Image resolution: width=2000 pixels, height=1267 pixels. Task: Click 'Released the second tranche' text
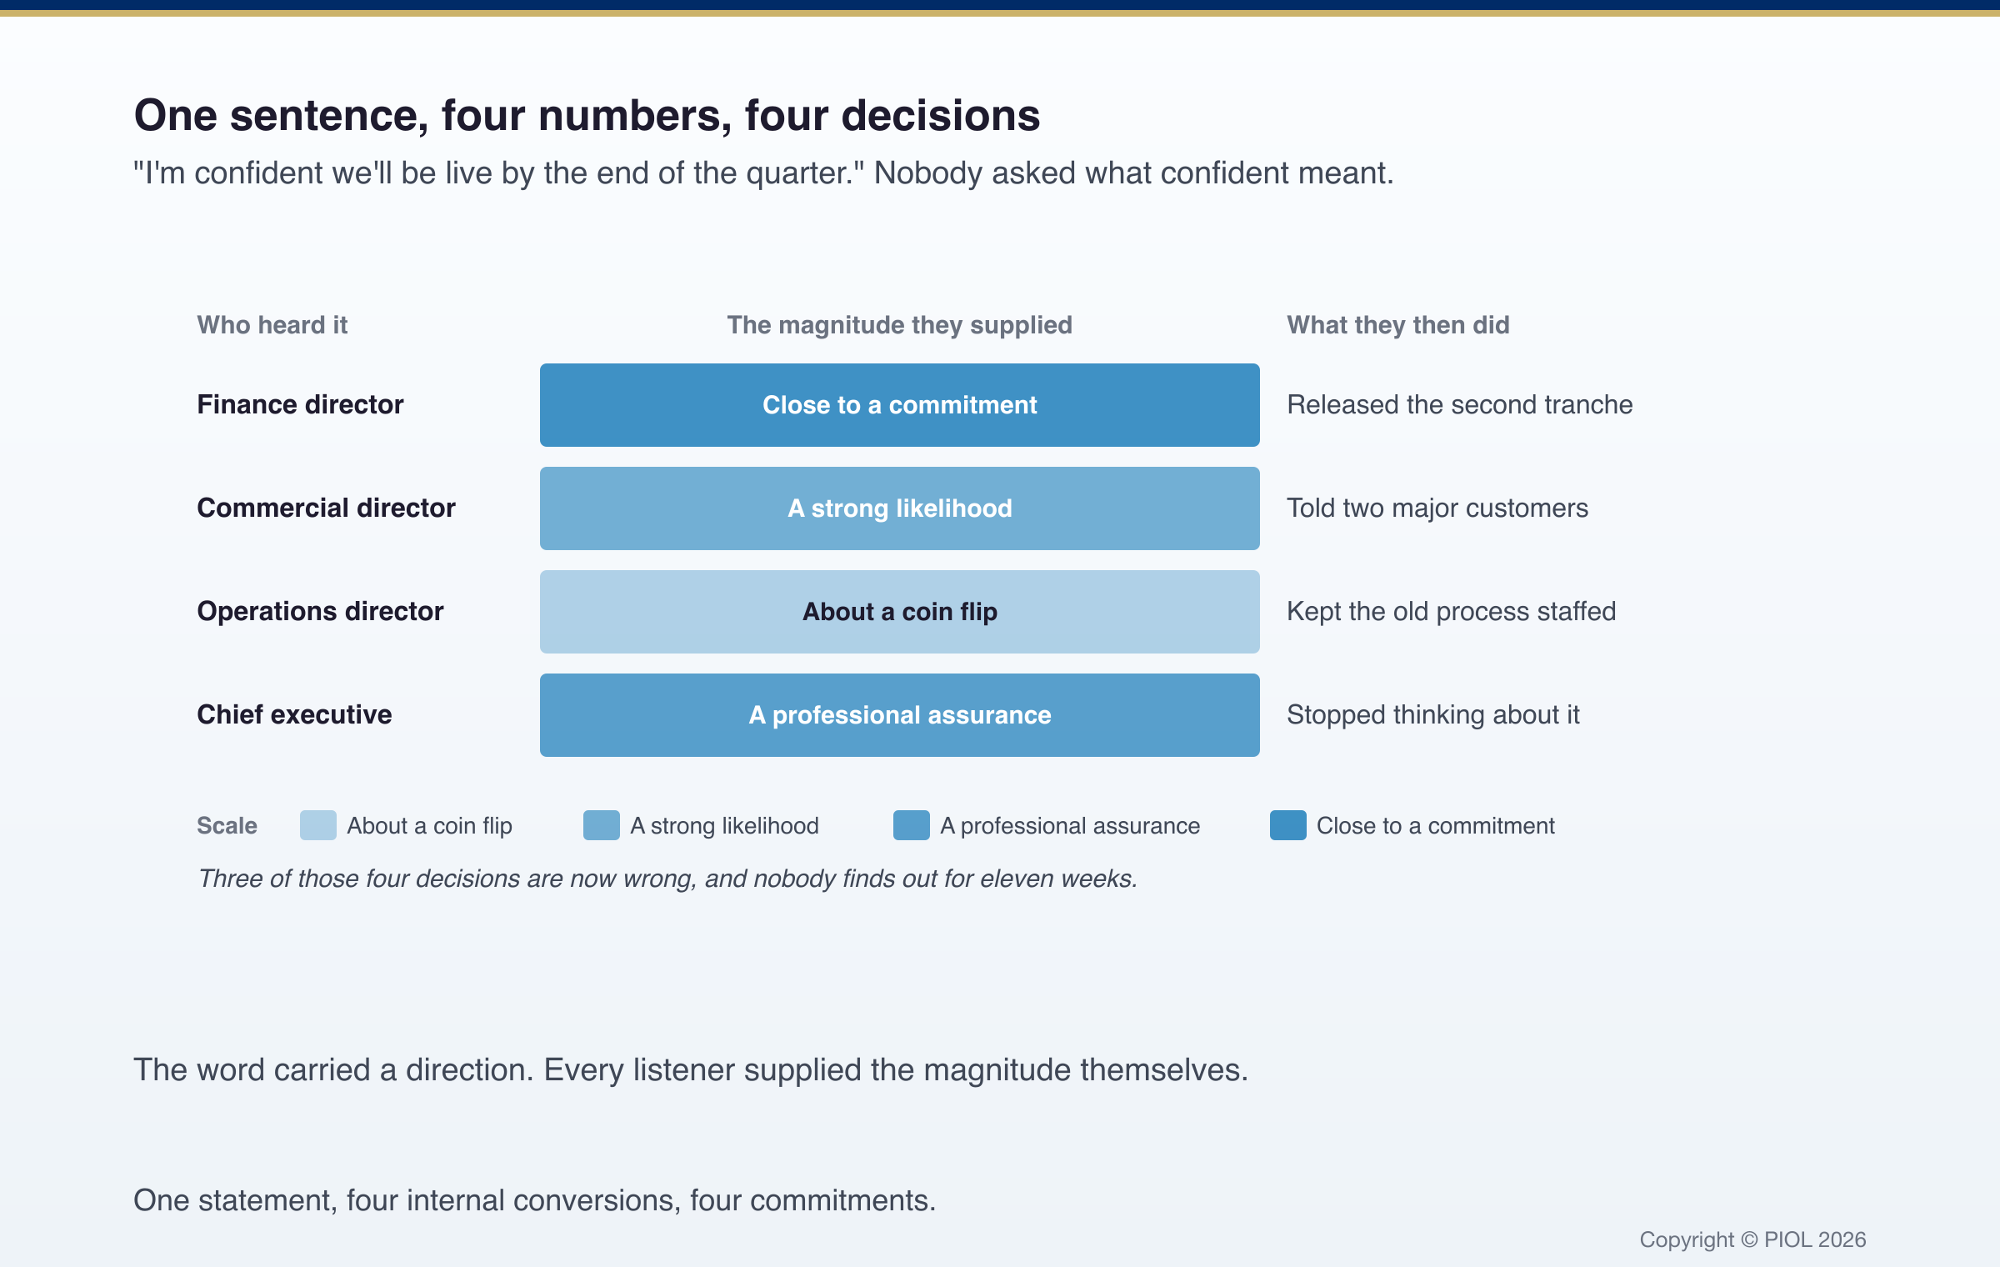(x=1460, y=405)
